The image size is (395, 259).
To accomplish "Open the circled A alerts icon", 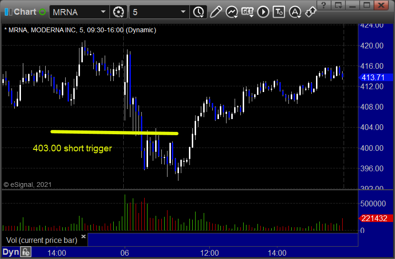I will click(x=295, y=12).
